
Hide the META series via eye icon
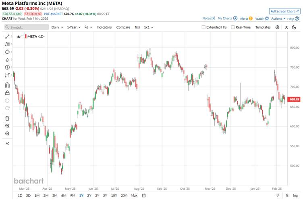(x=19, y=37)
